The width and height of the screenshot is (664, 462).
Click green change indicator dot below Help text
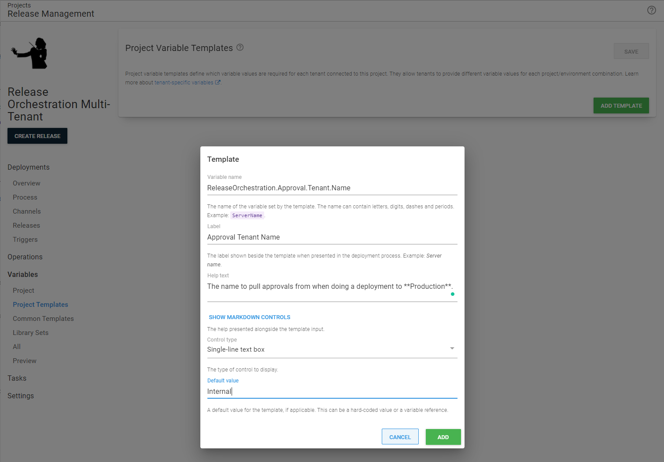point(452,294)
